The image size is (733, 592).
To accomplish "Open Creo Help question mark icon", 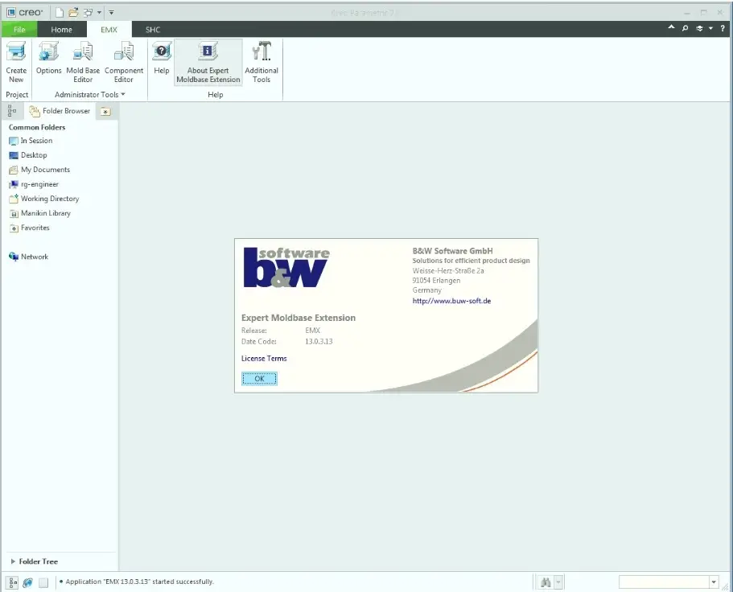I will point(723,28).
